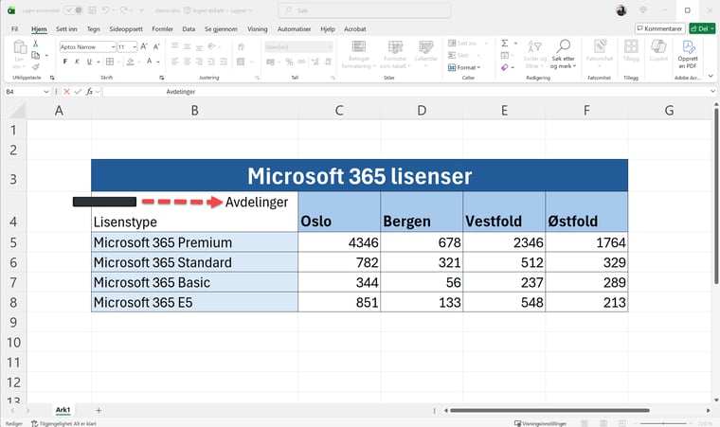This screenshot has width=720, height=427.
Task: Click the Cut scissors icon
Action: (35, 44)
